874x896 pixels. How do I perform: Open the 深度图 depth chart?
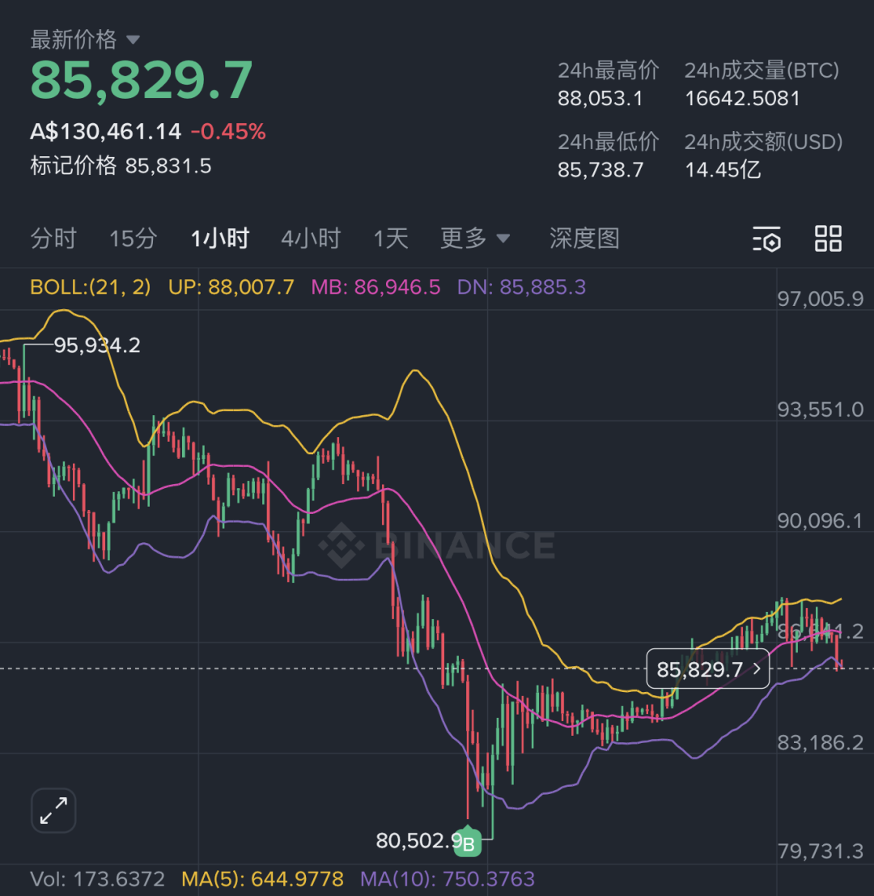coord(584,239)
